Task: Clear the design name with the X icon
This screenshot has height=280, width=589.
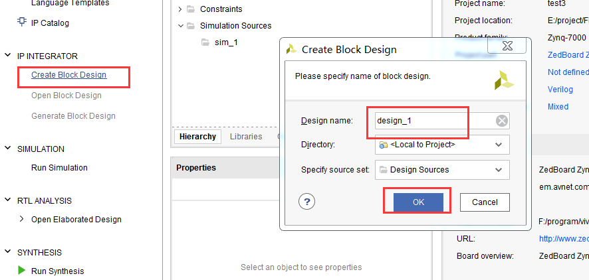Action: pyautogui.click(x=502, y=121)
